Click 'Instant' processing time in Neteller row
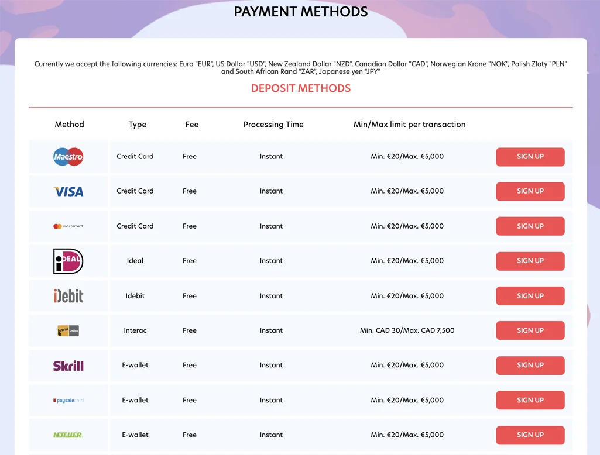The height and width of the screenshot is (455, 600). (271, 435)
